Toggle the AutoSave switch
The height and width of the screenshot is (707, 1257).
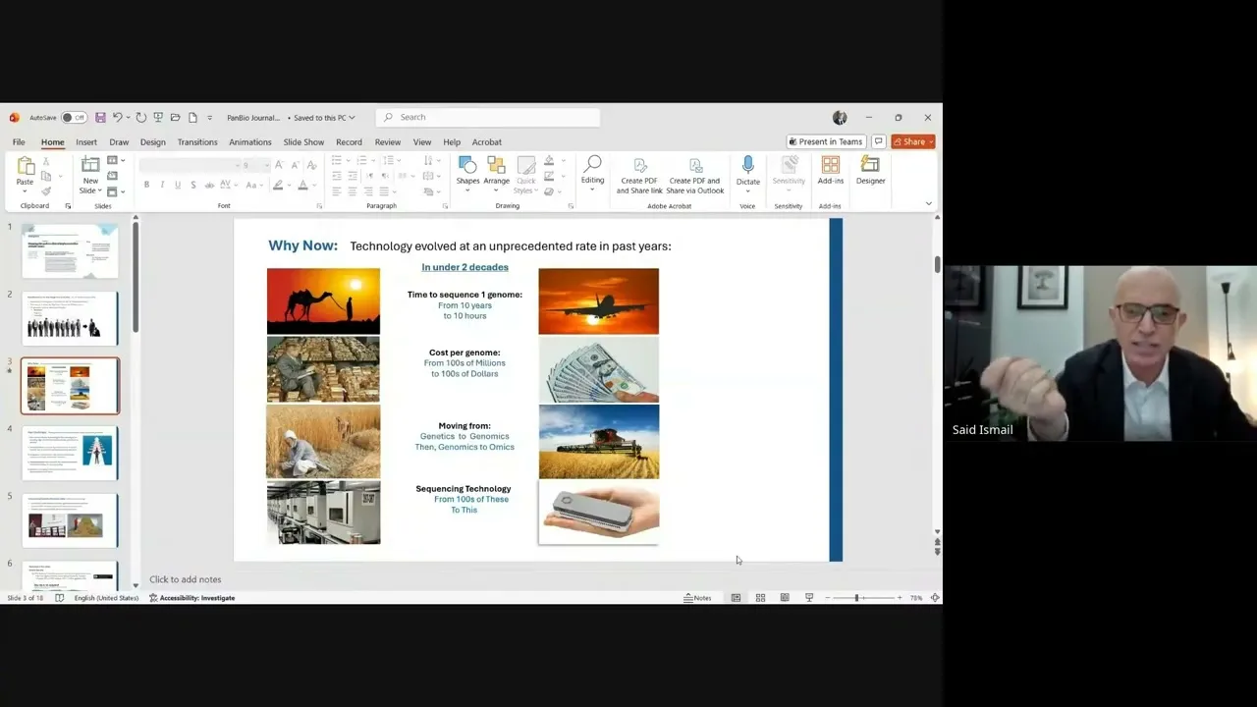(x=74, y=118)
